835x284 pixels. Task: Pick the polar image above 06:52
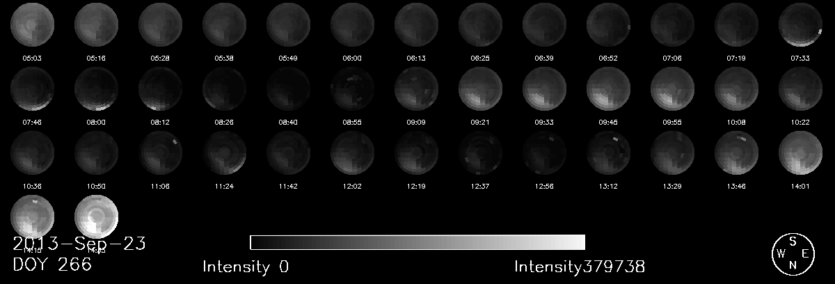pos(609,24)
